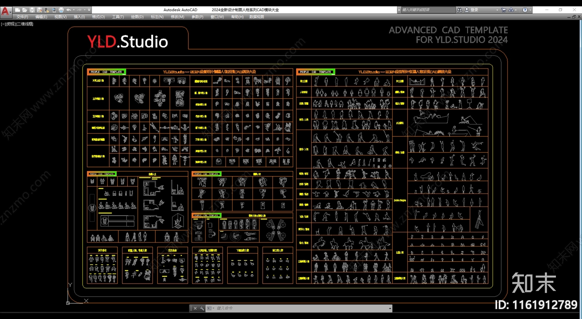
Task: Click the UCS origin icon in the drawing
Action: click(68, 303)
